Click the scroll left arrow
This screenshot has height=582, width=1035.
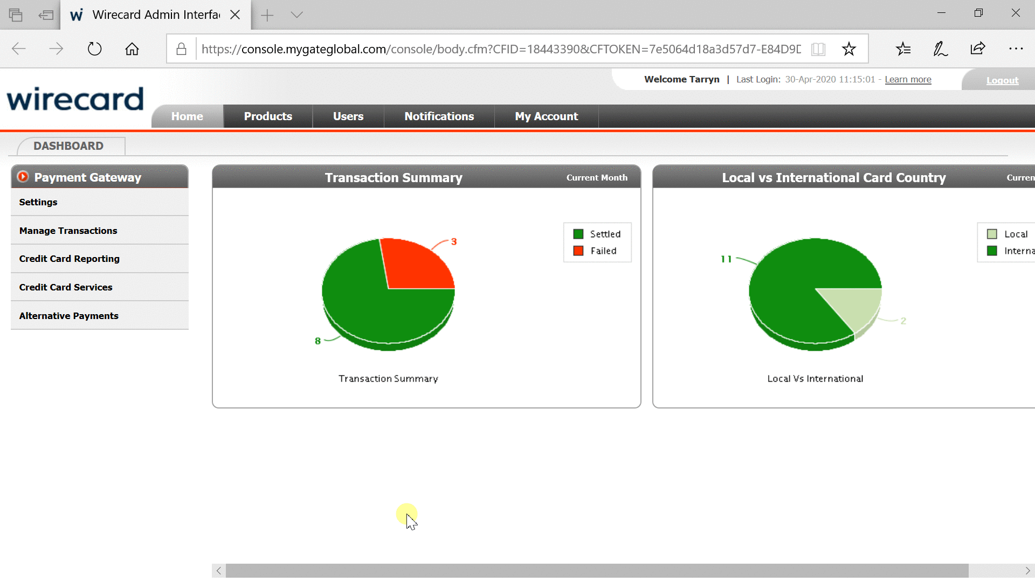pyautogui.click(x=219, y=571)
